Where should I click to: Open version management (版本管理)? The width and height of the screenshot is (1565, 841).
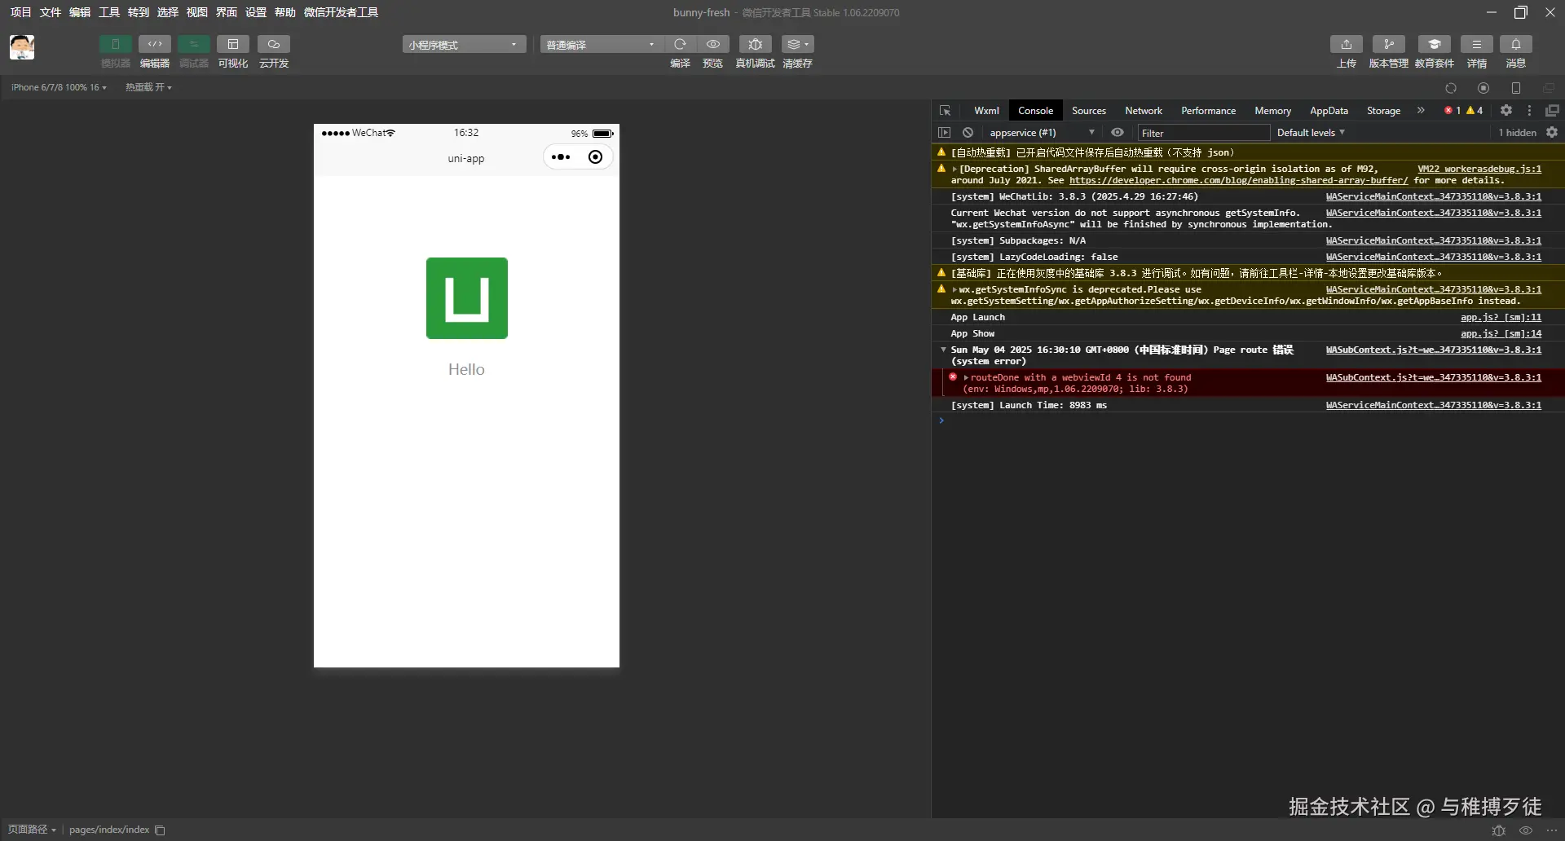pyautogui.click(x=1388, y=45)
